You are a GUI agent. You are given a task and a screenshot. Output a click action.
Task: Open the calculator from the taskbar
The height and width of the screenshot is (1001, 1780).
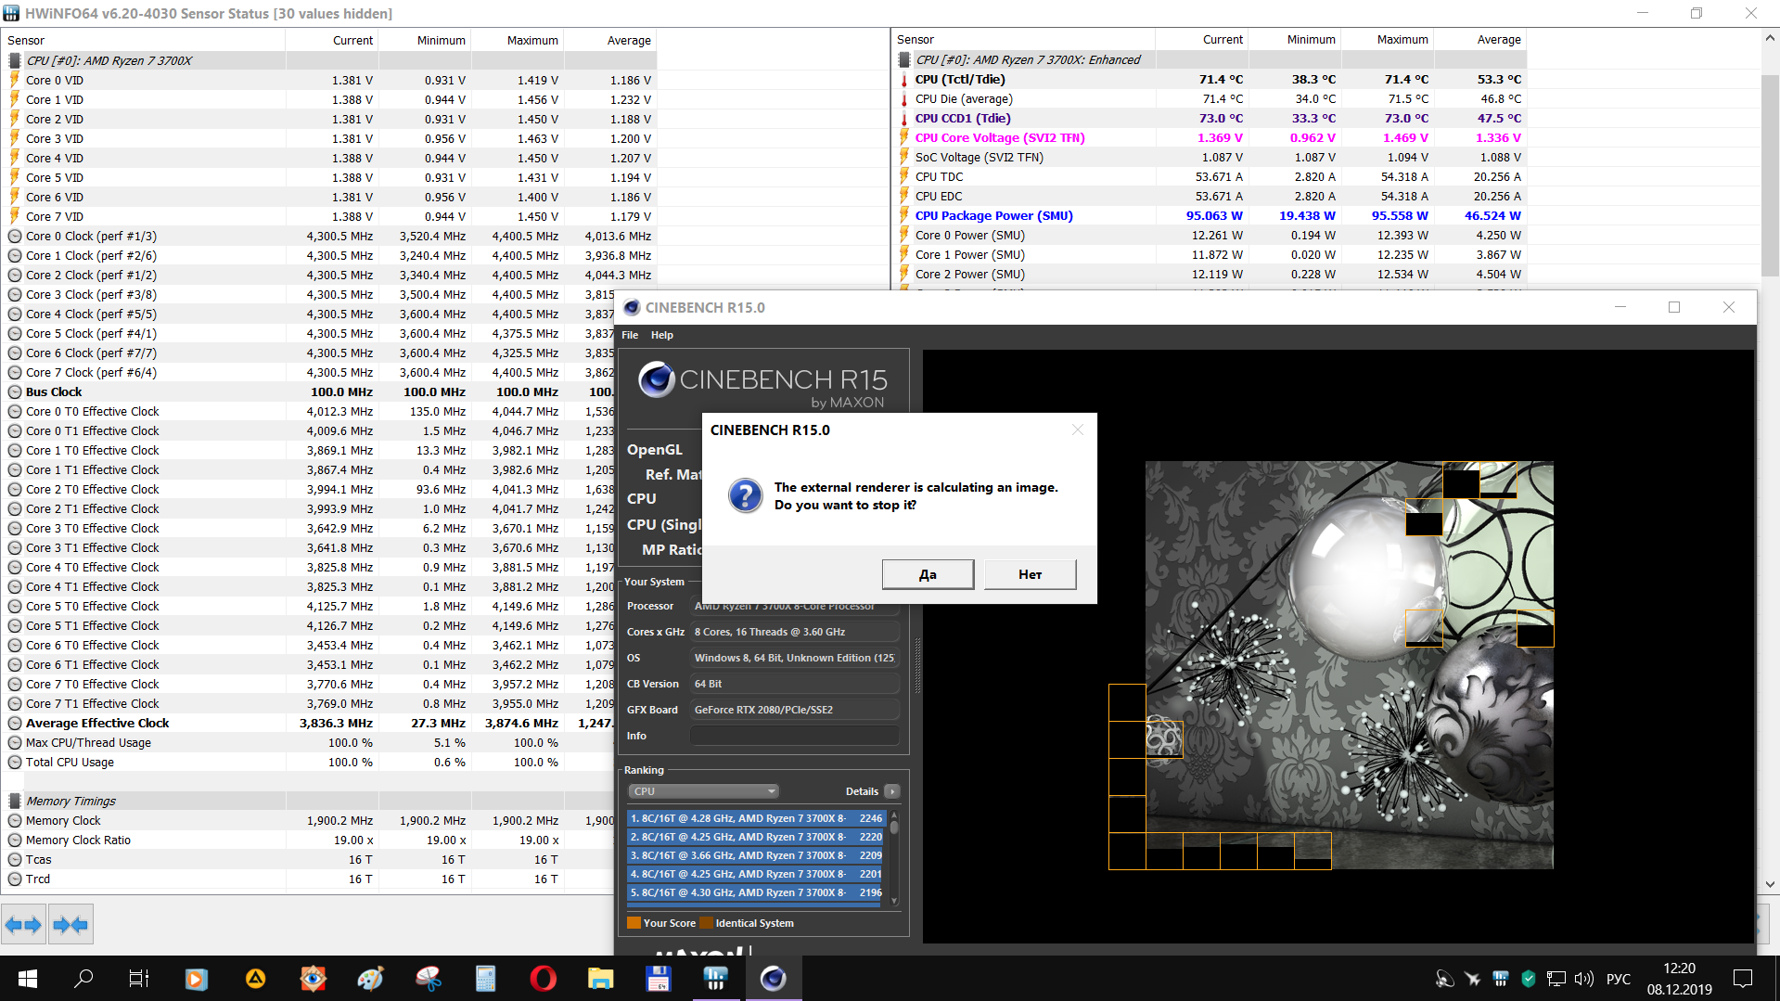point(485,979)
